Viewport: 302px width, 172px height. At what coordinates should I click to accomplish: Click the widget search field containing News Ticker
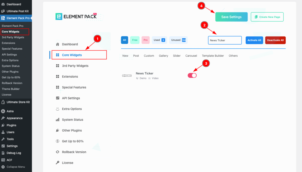[x=225, y=40]
